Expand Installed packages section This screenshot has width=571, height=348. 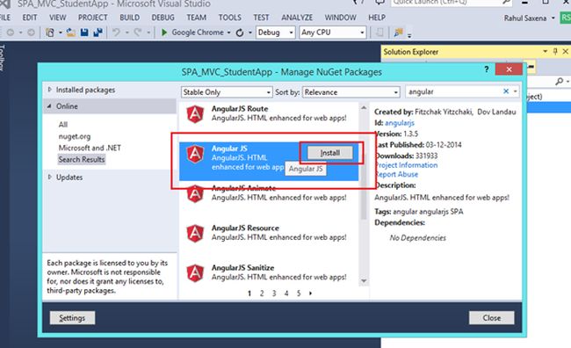50,90
